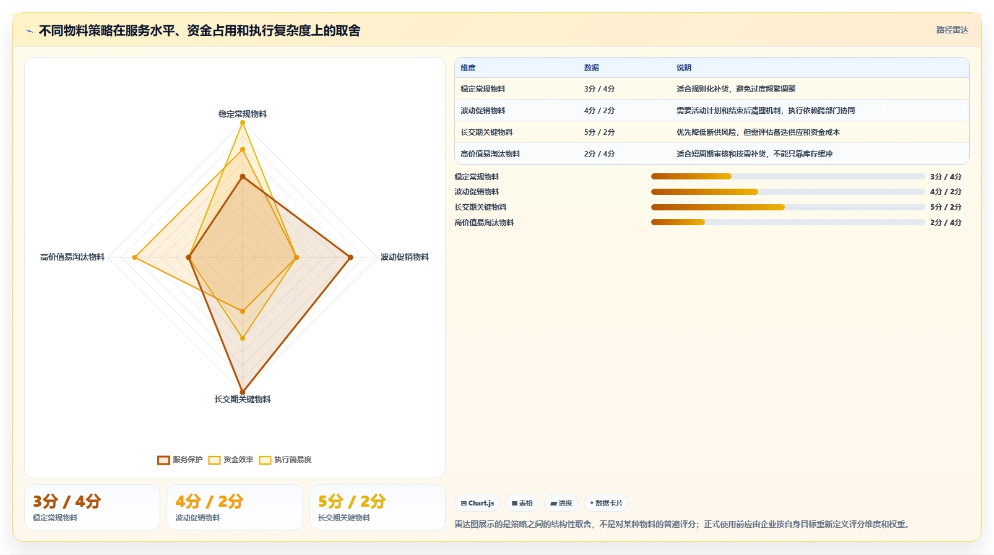Click the 稳定常规物料 progress bar
This screenshot has height=555, width=994.
tap(788, 176)
